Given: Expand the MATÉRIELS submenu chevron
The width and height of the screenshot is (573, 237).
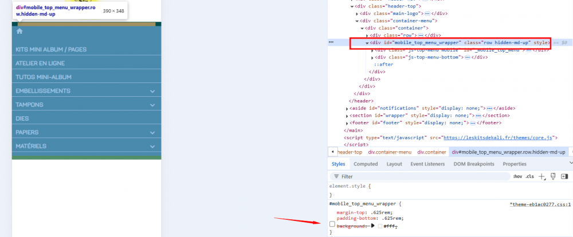Looking at the screenshot, I should (152, 146).
